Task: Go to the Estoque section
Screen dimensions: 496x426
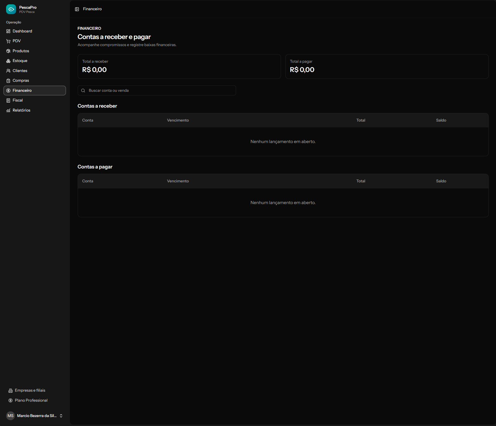Action: tap(35, 61)
